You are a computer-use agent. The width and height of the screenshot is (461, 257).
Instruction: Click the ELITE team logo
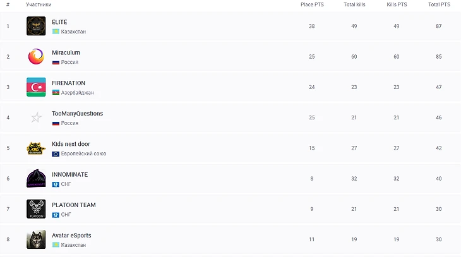(36, 26)
